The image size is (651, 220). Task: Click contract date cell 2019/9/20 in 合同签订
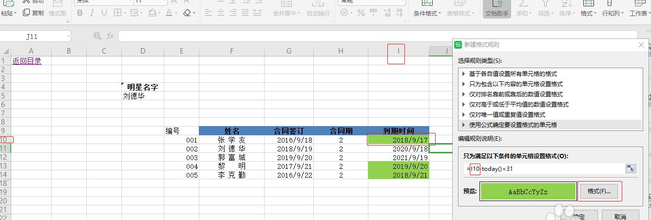pyautogui.click(x=289, y=157)
